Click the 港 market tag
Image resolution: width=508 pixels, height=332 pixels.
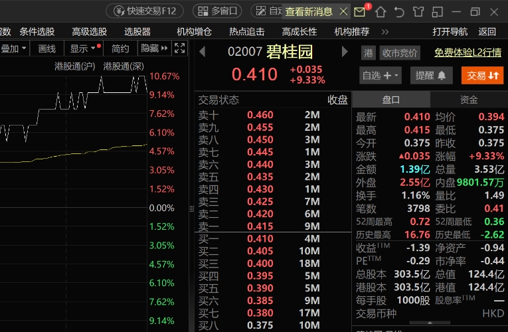(369, 53)
